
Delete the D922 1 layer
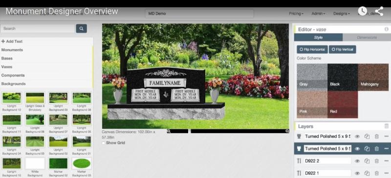click(376, 173)
